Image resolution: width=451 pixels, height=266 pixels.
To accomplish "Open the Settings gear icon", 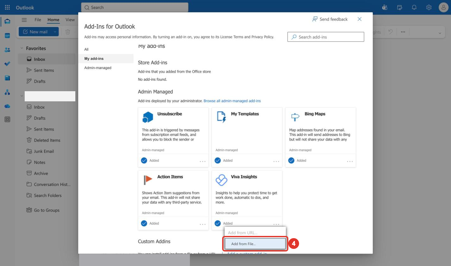I will coord(429,7).
